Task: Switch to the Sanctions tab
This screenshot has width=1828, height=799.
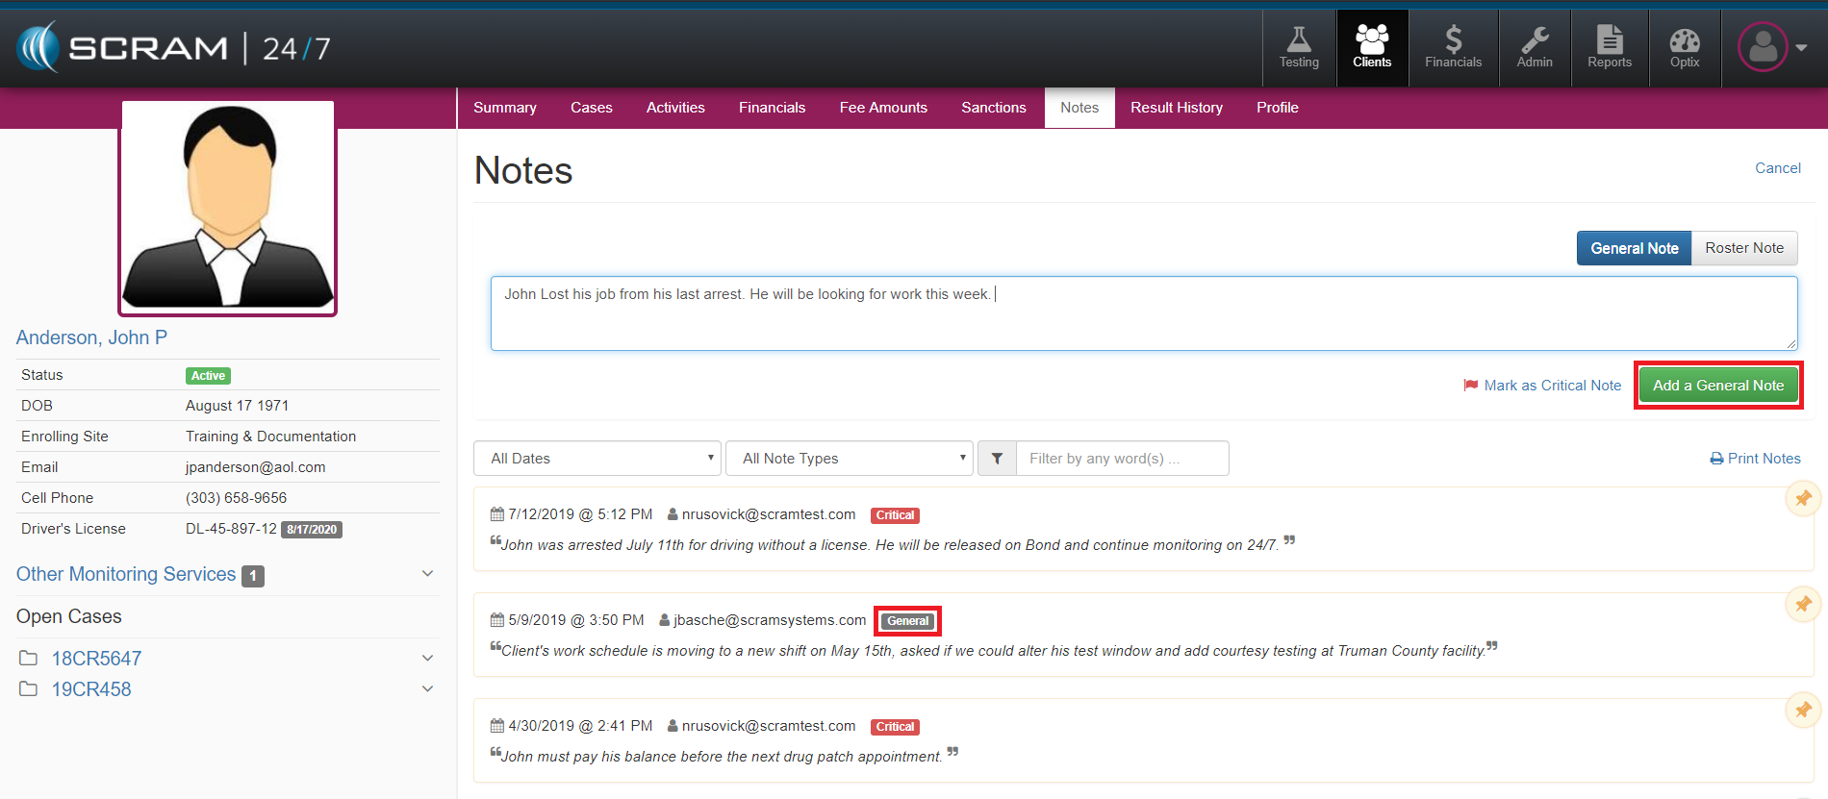Action: tap(993, 108)
